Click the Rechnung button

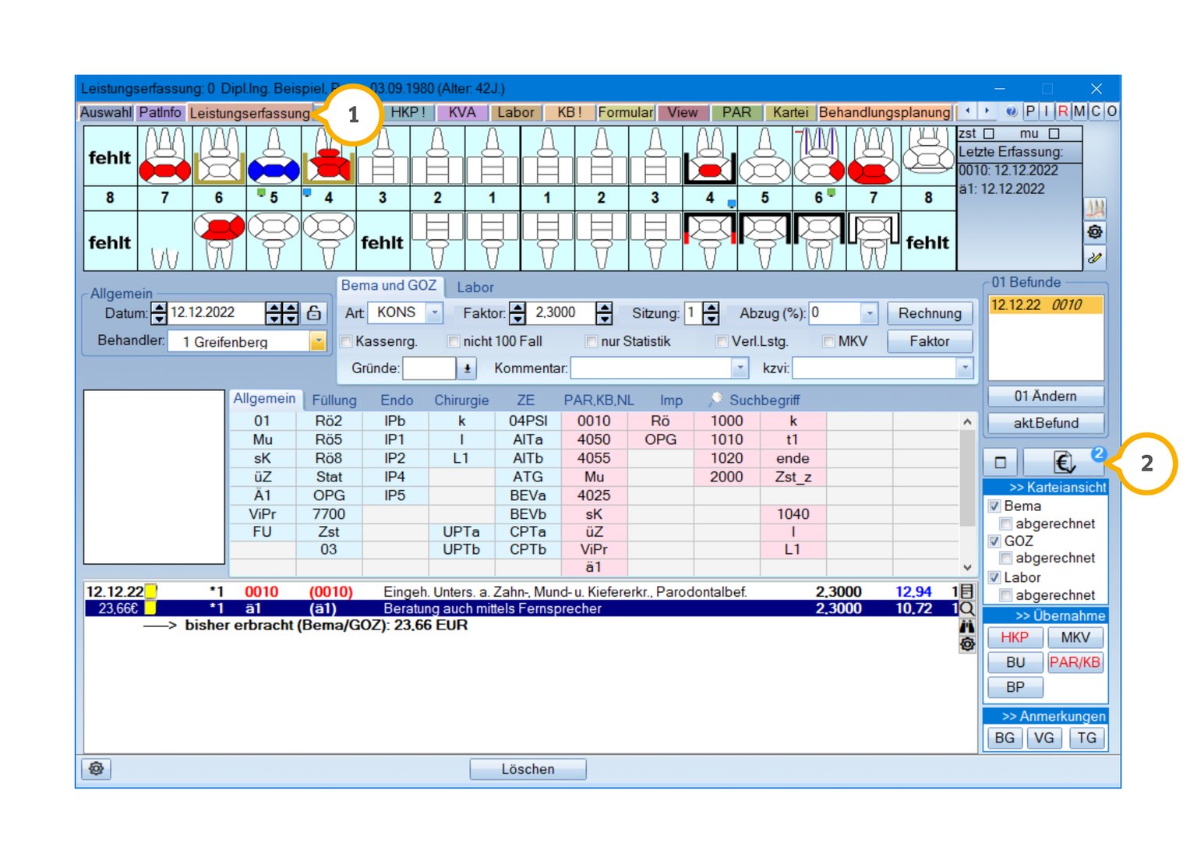(x=929, y=313)
